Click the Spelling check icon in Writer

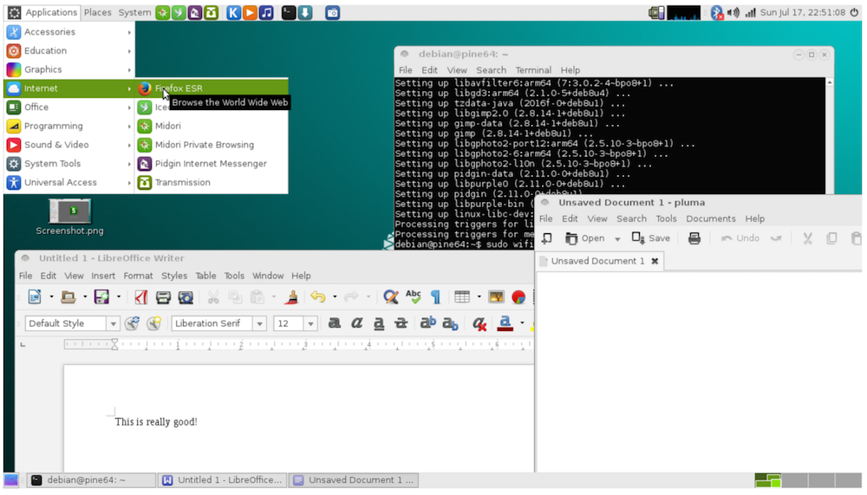coord(414,297)
